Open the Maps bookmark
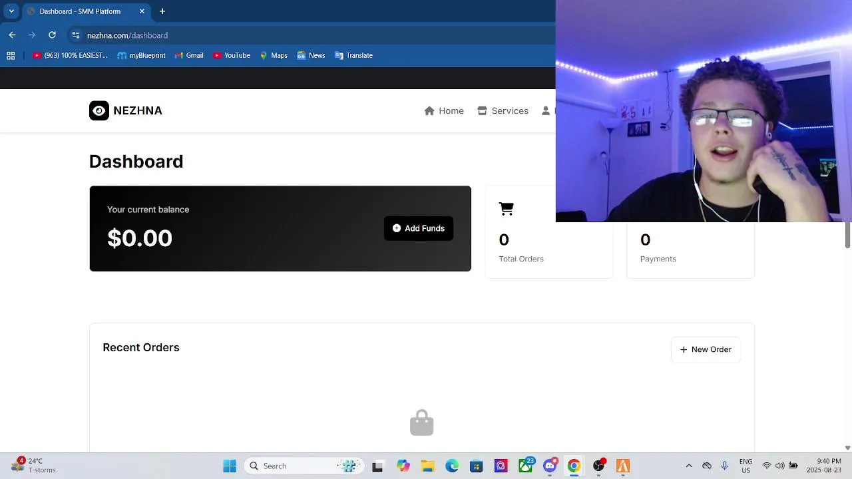 (274, 56)
